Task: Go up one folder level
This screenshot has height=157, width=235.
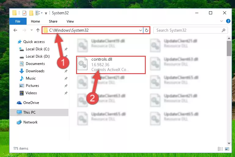Action: 38,30
